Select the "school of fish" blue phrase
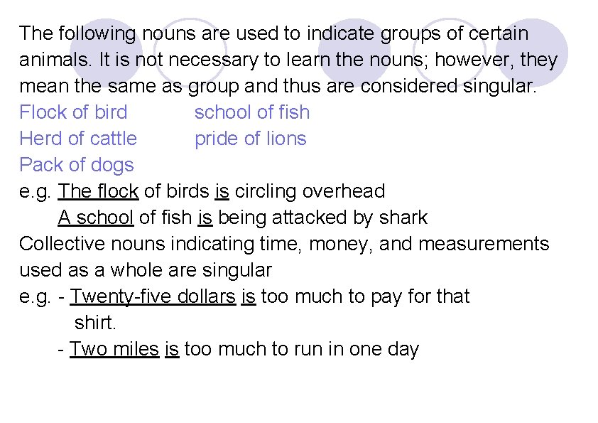Screen dimensions: 598x423 [x=252, y=112]
